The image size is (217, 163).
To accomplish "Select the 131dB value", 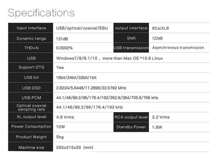I will pos(62,39).
